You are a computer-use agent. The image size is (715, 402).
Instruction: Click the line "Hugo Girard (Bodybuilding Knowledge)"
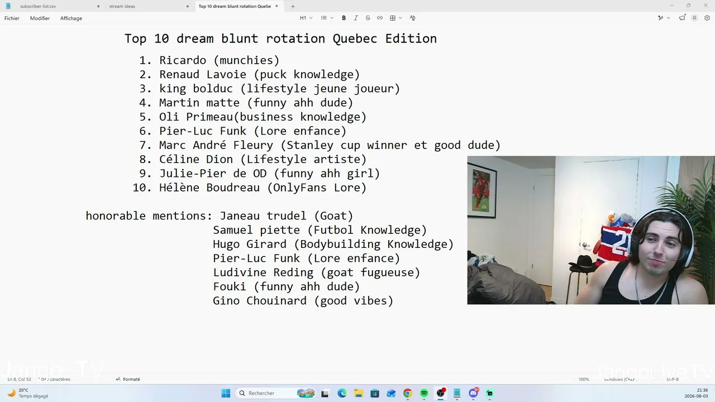click(x=333, y=244)
